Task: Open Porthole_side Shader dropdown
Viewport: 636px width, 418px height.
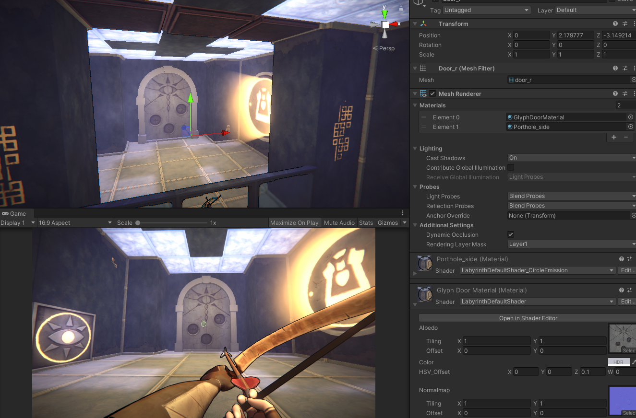Action: [x=538, y=270]
